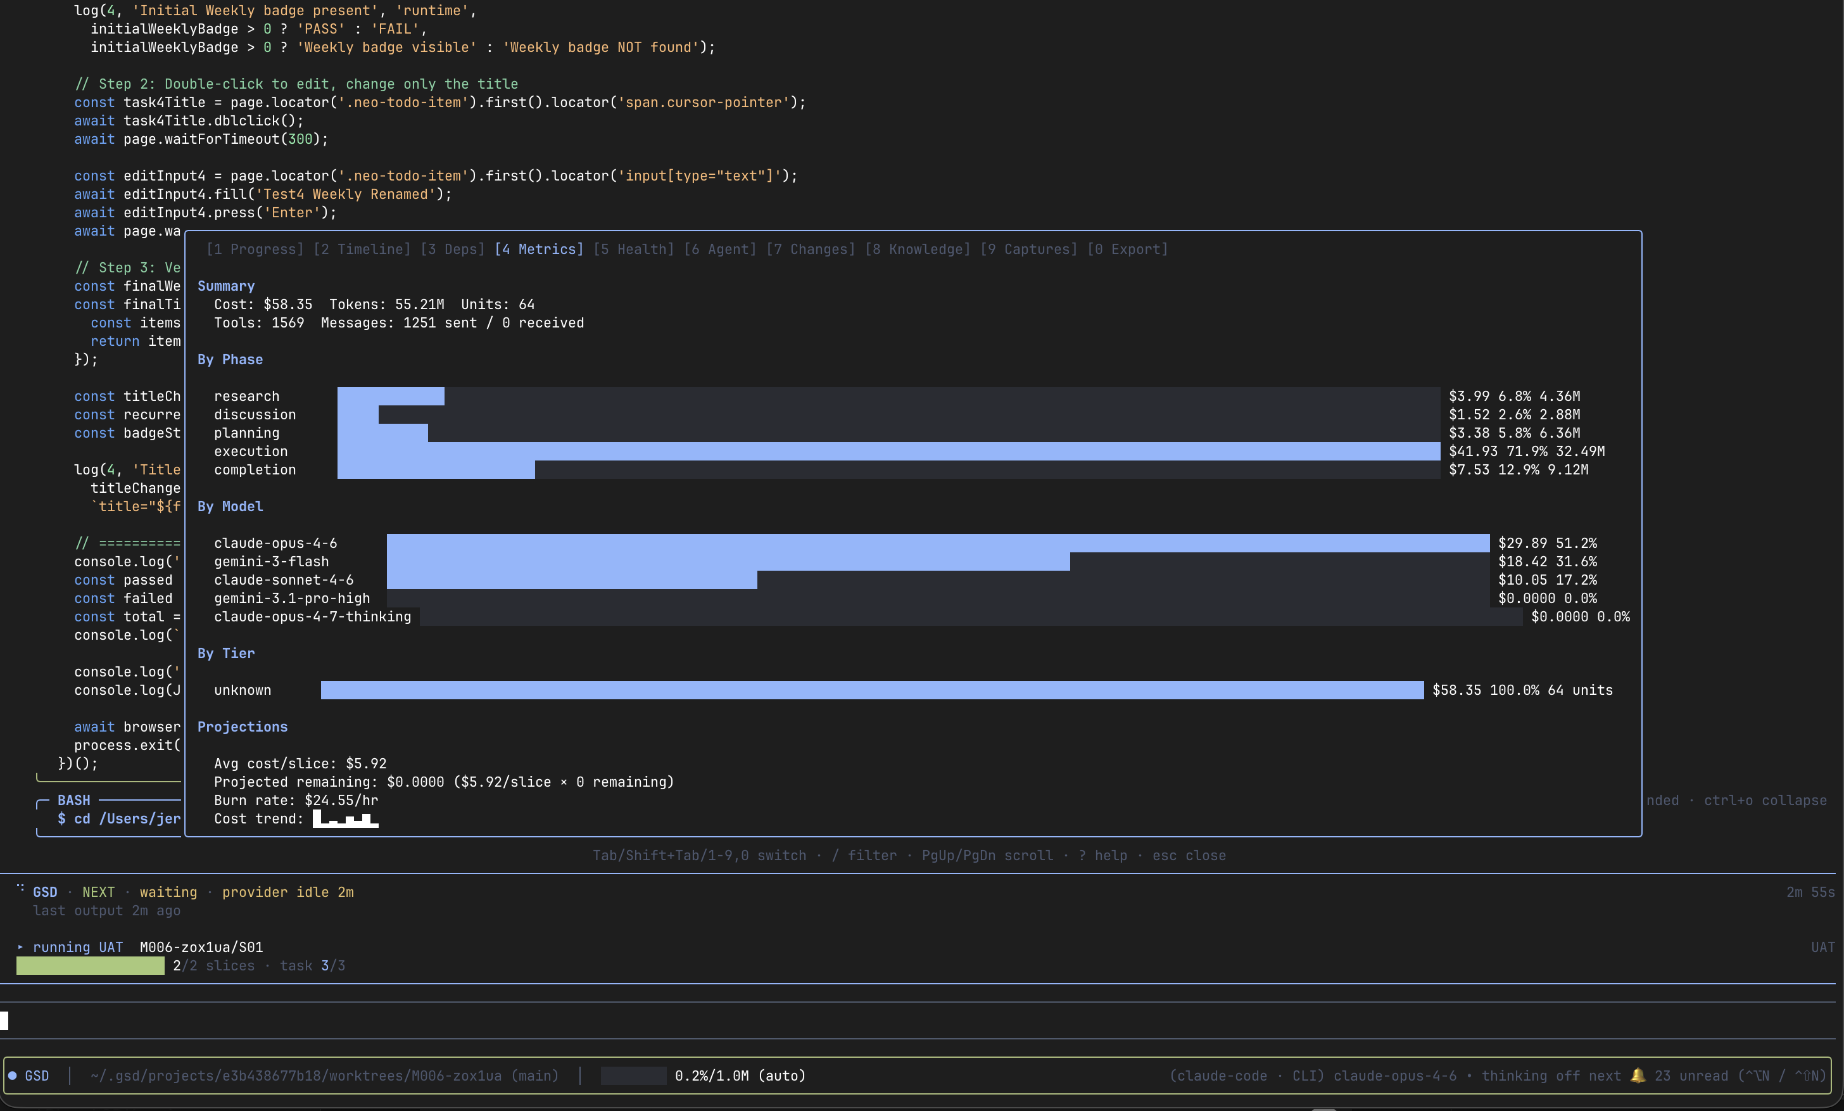Click the bell notification icon in status bar
The width and height of the screenshot is (1844, 1111).
click(1638, 1075)
